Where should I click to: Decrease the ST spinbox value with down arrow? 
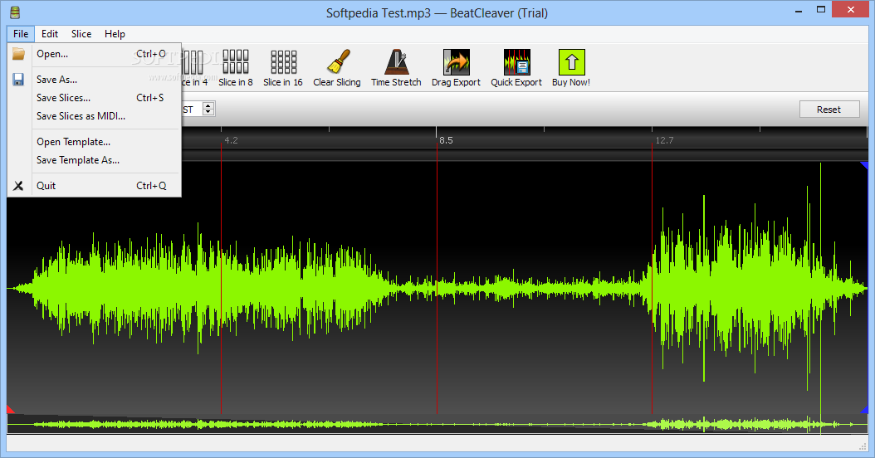pyautogui.click(x=208, y=112)
